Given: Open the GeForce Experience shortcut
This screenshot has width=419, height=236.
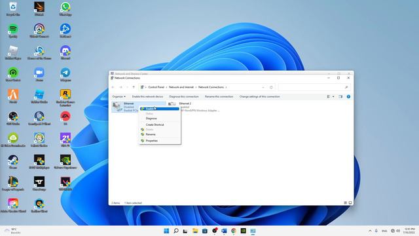Looking at the screenshot, I should coord(65,162).
